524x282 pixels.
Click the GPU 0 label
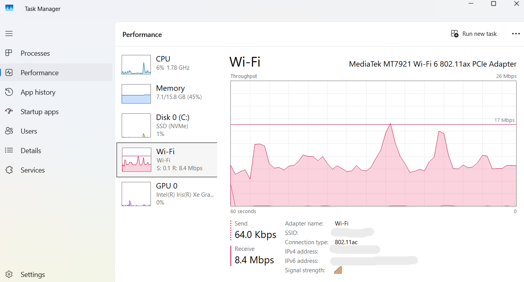(167, 186)
